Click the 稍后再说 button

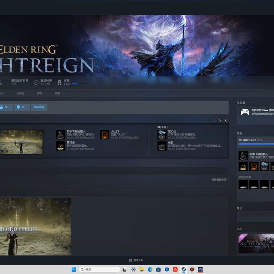tap(39, 107)
